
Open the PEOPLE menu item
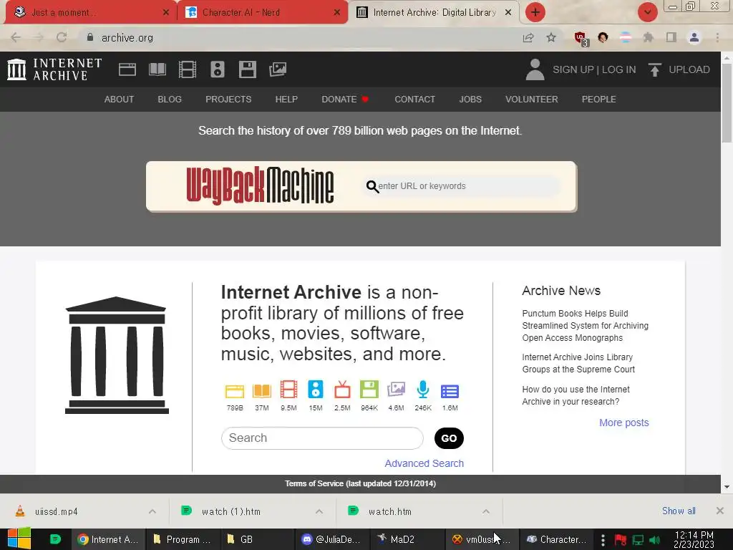(599, 99)
